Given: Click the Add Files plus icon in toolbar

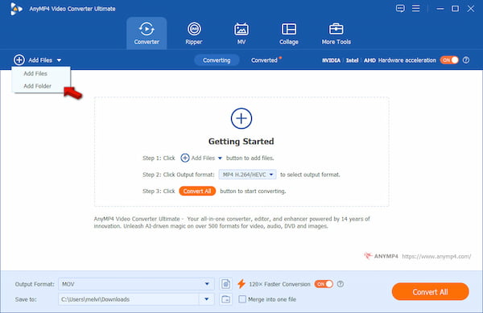Looking at the screenshot, I should click(x=19, y=60).
